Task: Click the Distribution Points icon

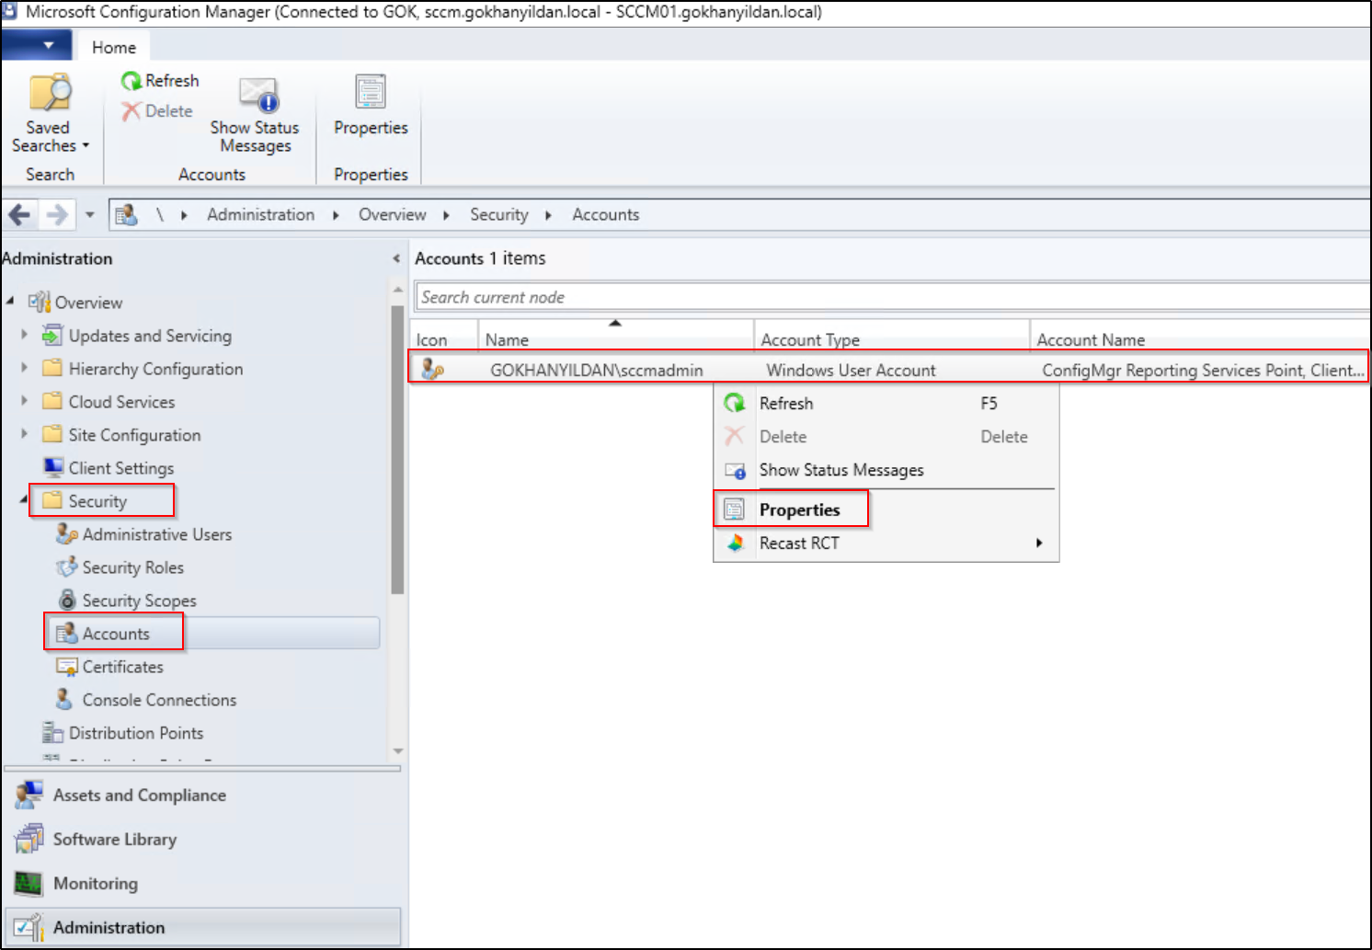Action: tap(52, 732)
